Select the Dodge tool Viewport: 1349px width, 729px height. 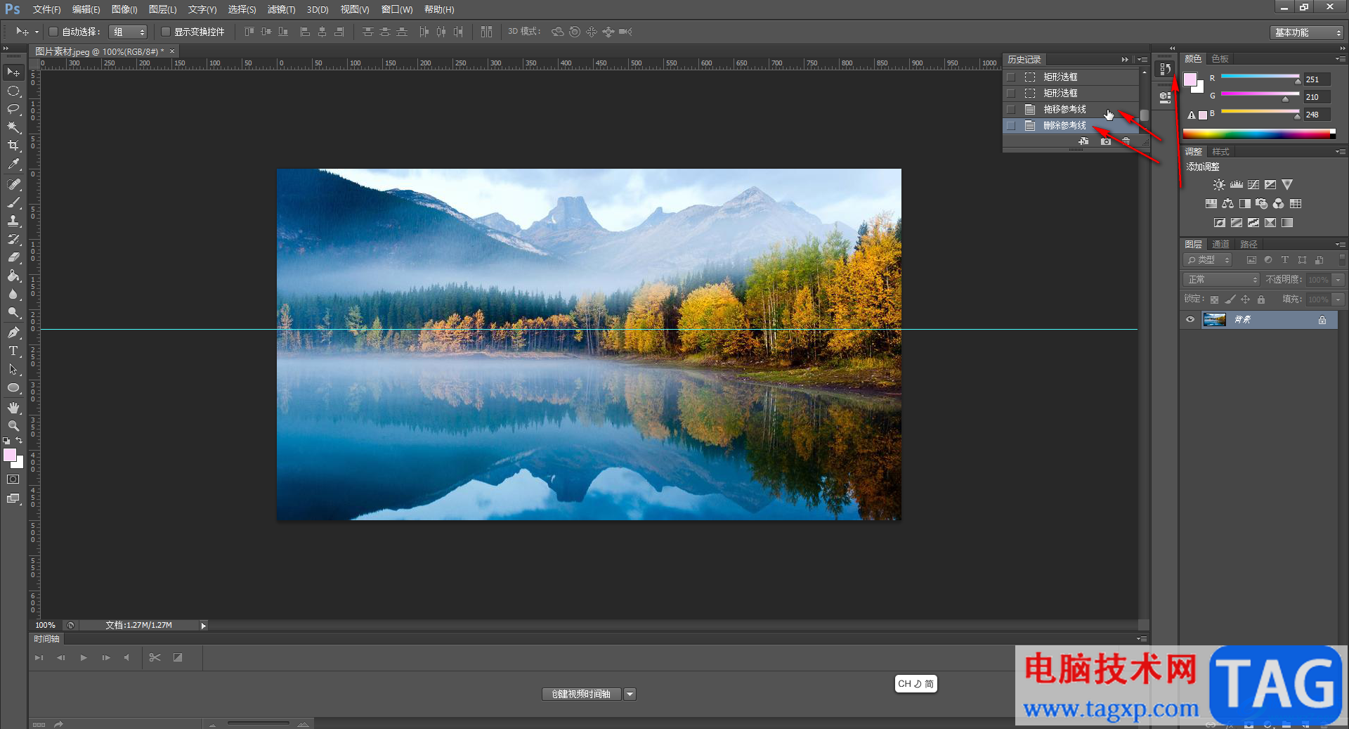13,312
